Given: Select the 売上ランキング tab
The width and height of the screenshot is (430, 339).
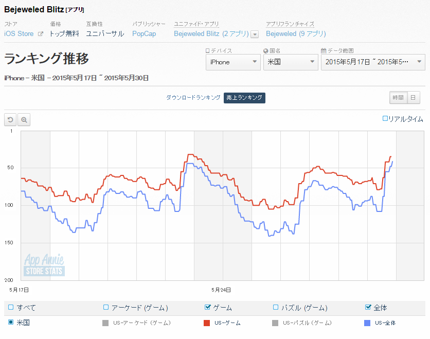Looking at the screenshot, I should pos(244,98).
